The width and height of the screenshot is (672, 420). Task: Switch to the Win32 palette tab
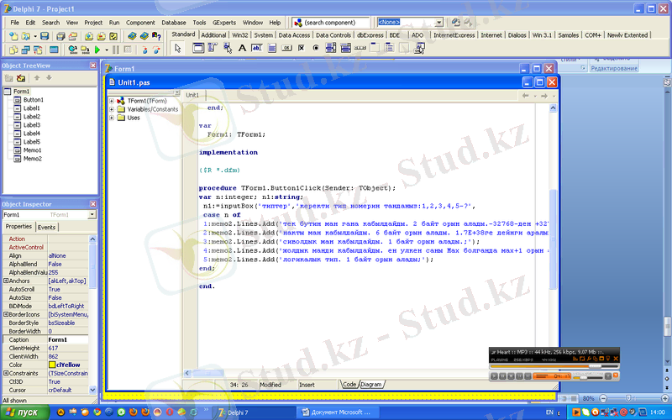pos(240,35)
